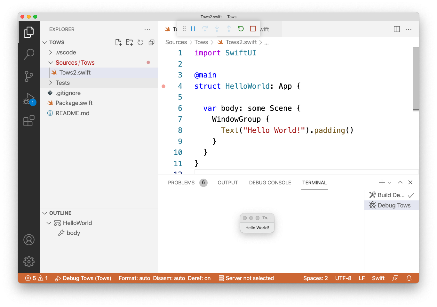Image resolution: width=437 pixels, height=307 pixels.
Task: Click the editor vertical scrollbar thumb
Action: coord(416,79)
